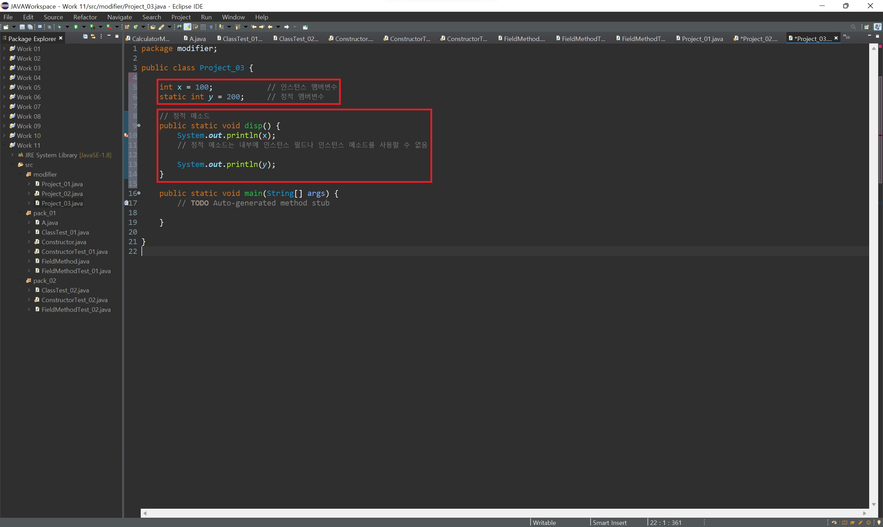The width and height of the screenshot is (883, 527).
Task: Select FieldMethod.java in the tree
Action: pyautogui.click(x=65, y=261)
